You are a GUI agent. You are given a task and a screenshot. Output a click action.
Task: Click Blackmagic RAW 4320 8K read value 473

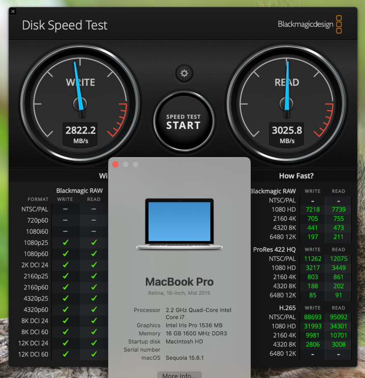(339, 228)
